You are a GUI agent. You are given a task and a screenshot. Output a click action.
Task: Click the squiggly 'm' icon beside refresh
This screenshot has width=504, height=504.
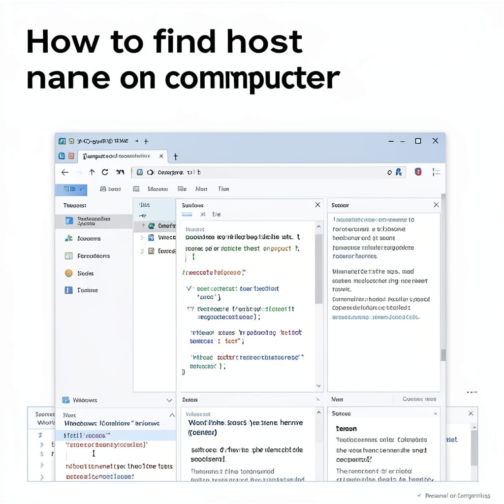[120, 172]
